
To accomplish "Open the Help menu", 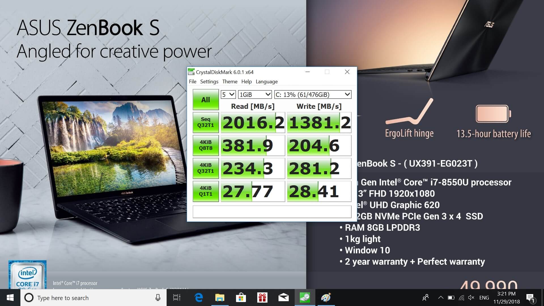I will click(x=246, y=82).
